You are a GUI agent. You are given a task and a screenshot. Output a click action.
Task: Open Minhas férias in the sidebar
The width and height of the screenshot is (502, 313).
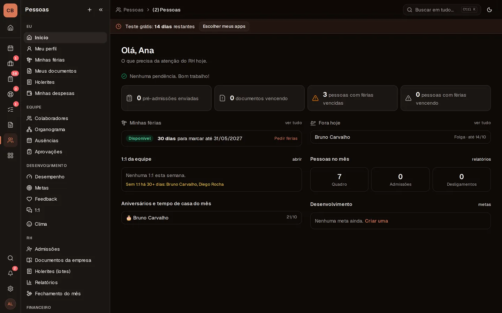[x=65, y=60]
